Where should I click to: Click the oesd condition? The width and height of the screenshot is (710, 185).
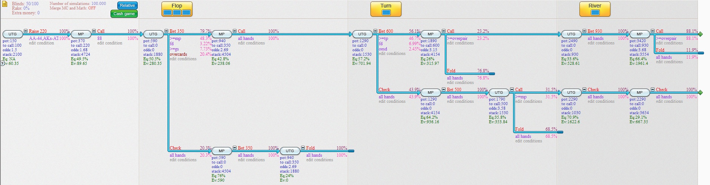pos(383,49)
